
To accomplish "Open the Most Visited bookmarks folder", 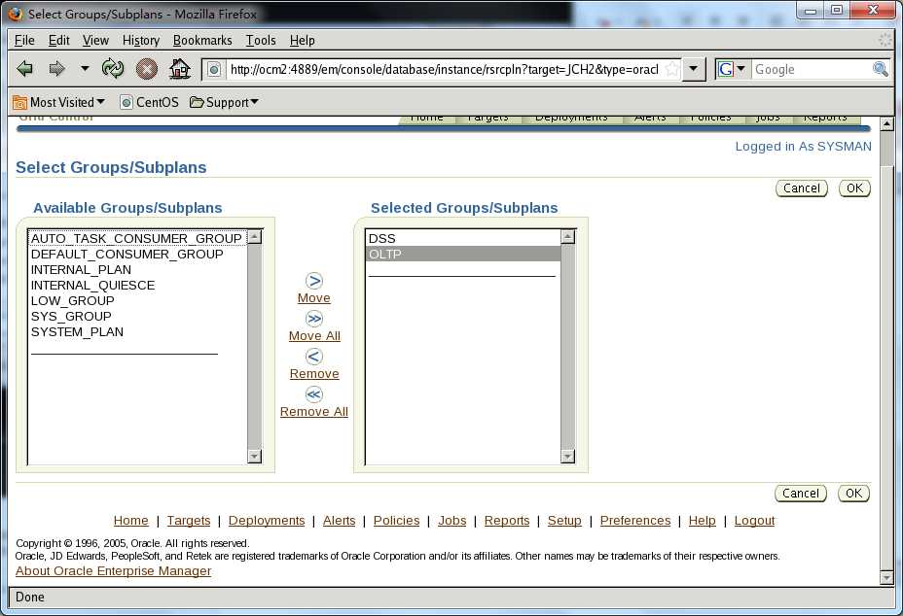I will [x=59, y=102].
